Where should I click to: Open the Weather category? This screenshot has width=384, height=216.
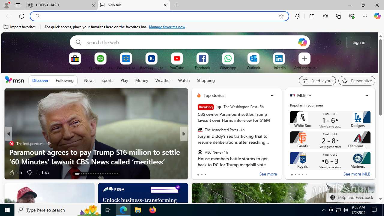click(x=163, y=80)
